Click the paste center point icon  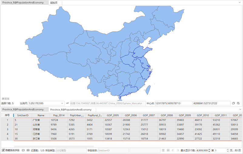point(238,103)
